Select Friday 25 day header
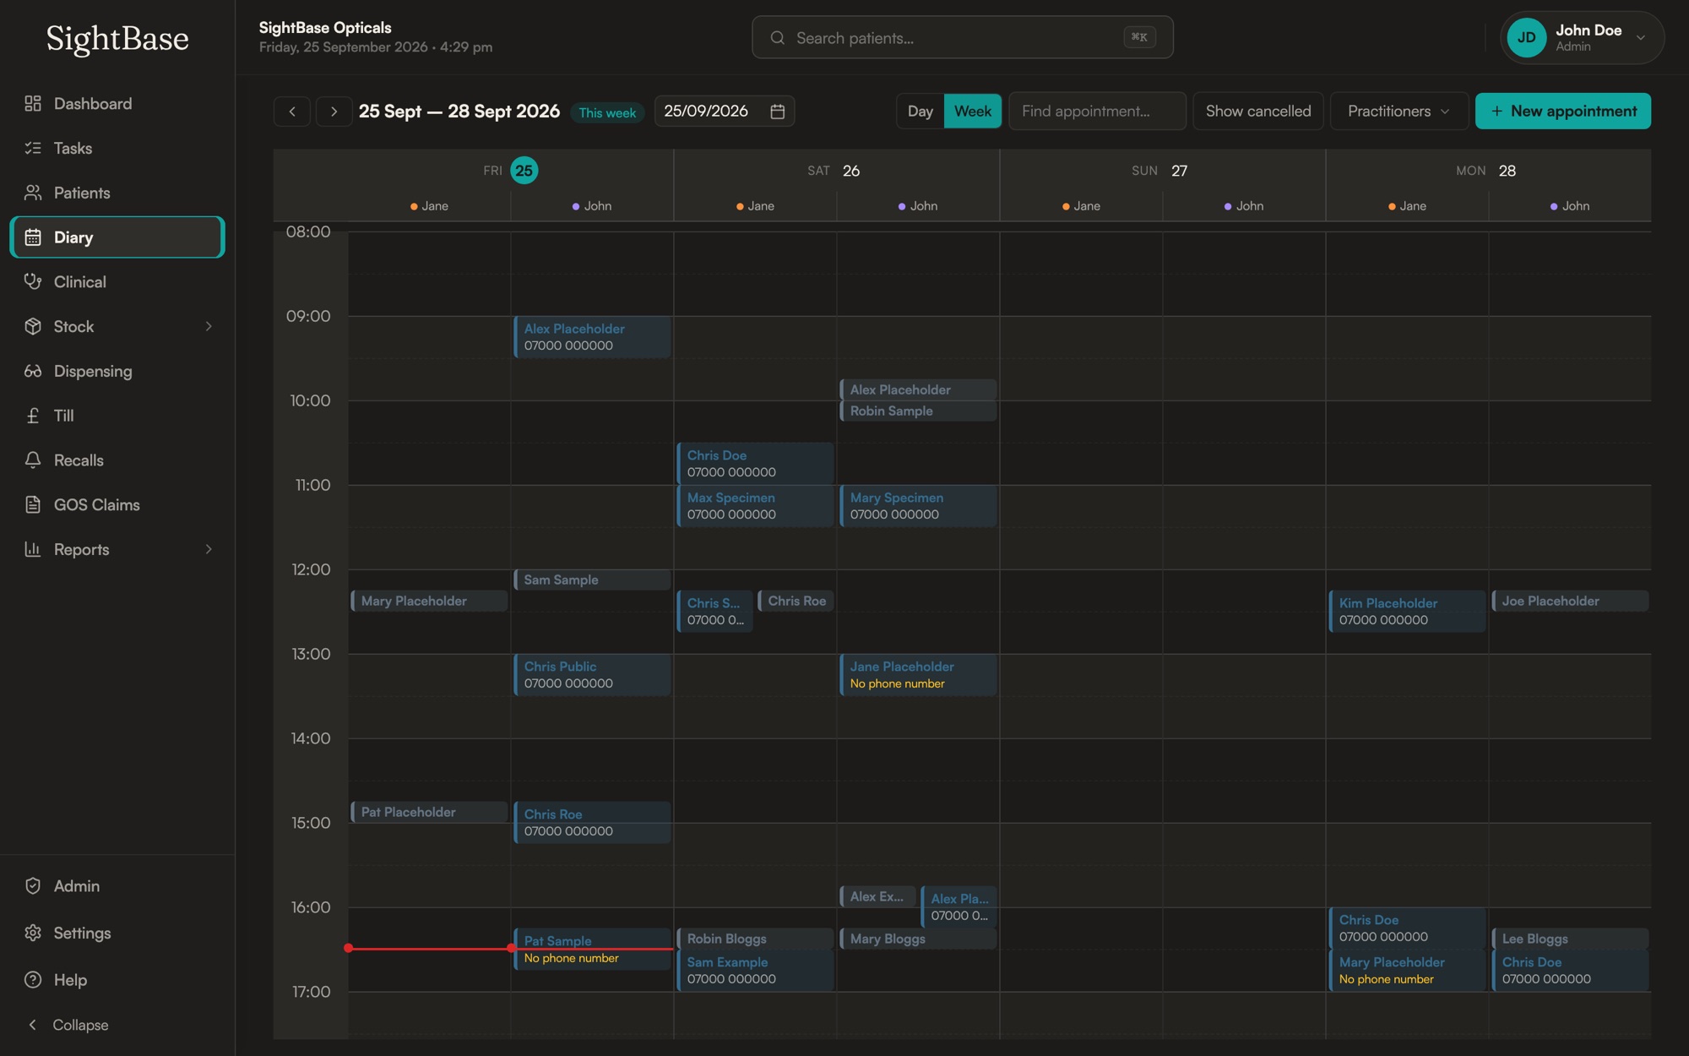 click(x=510, y=171)
